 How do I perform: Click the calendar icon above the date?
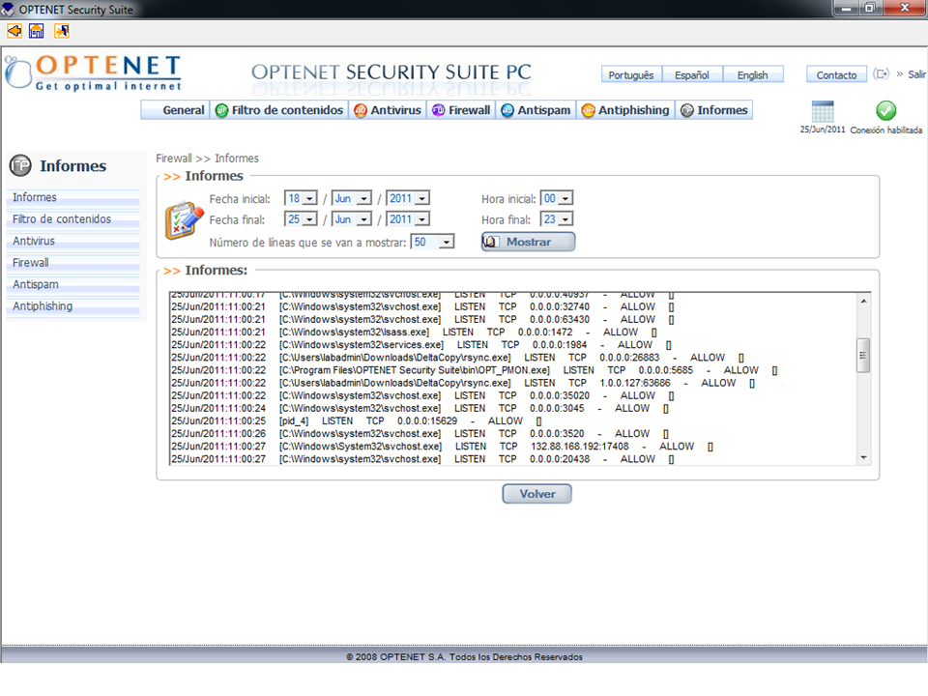coord(823,111)
